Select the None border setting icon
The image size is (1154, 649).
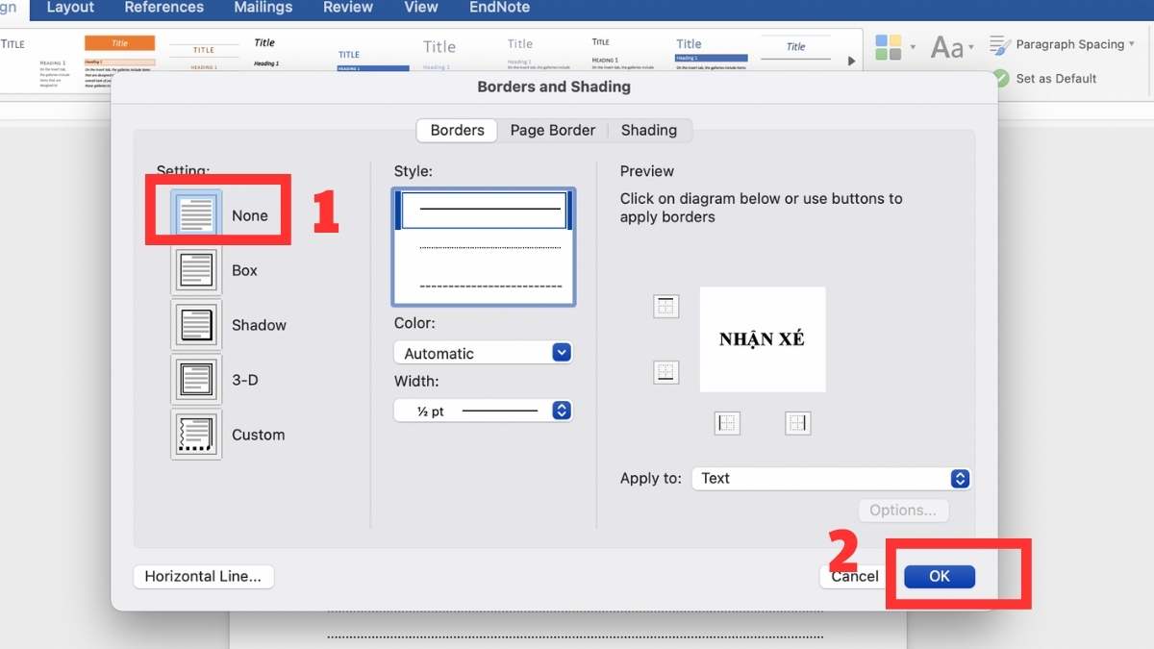(x=196, y=215)
